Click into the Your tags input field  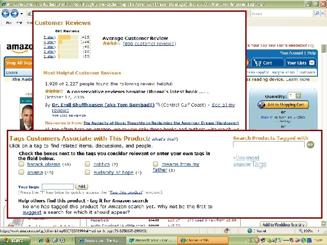(58, 186)
